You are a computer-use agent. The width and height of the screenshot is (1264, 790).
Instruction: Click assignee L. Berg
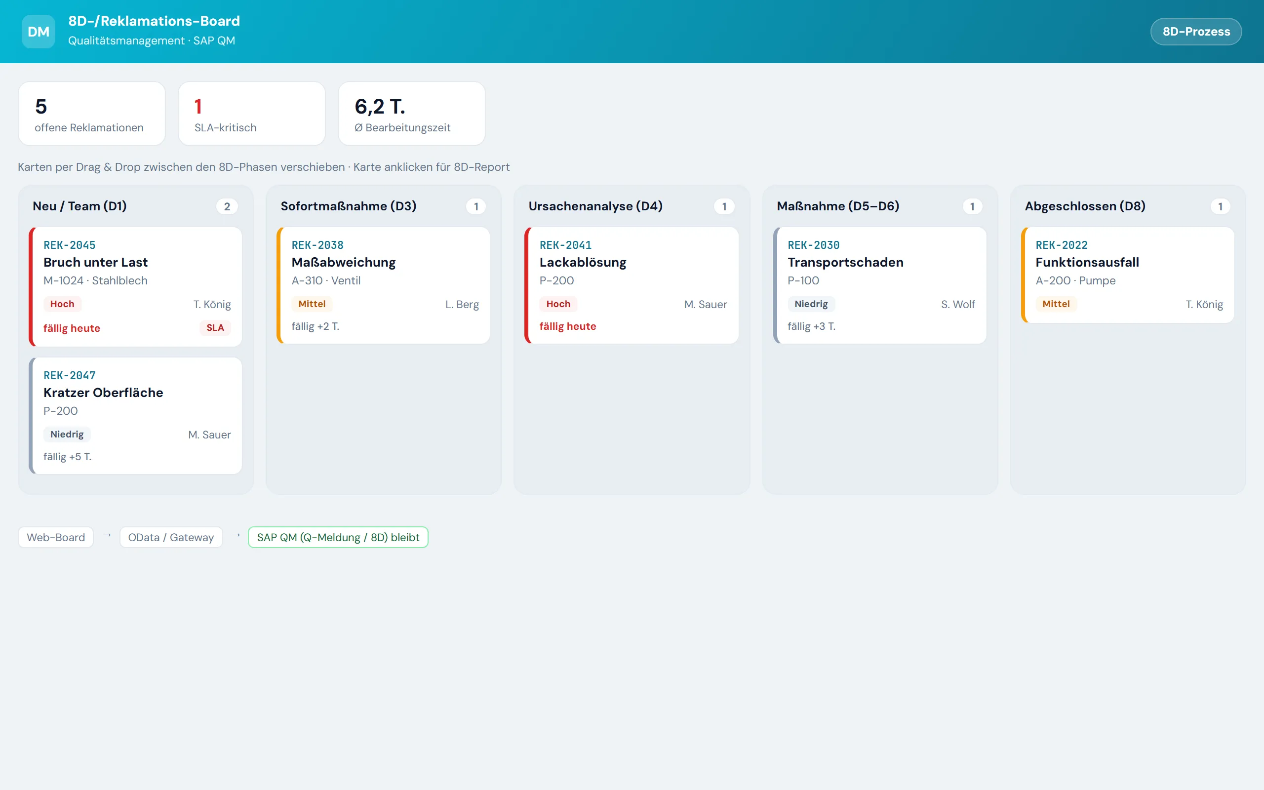point(462,304)
